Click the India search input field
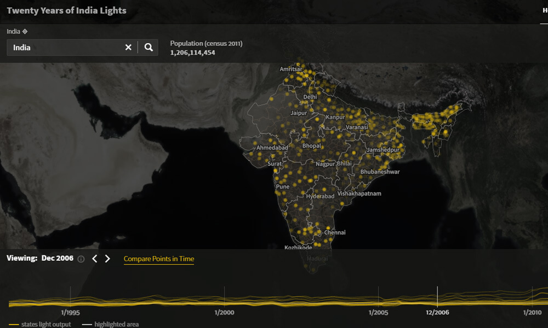 pos(66,48)
